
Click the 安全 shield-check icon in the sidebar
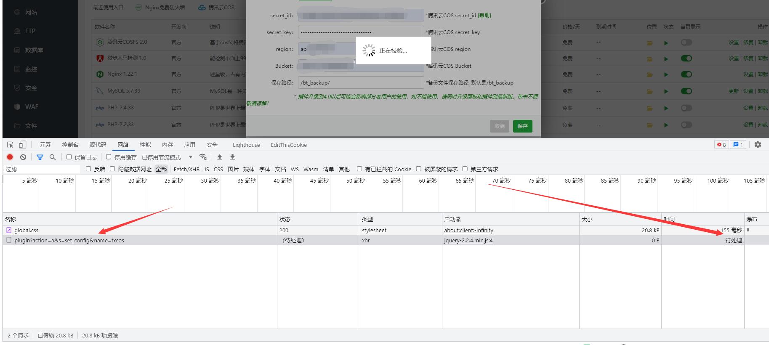click(17, 88)
